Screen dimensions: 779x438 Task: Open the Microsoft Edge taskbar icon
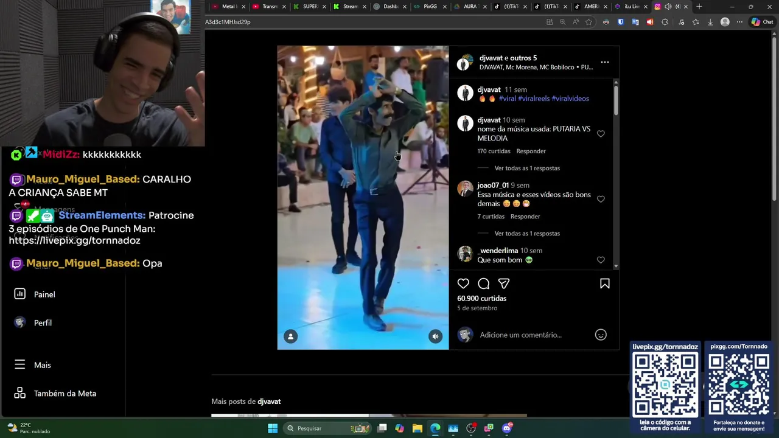point(435,428)
